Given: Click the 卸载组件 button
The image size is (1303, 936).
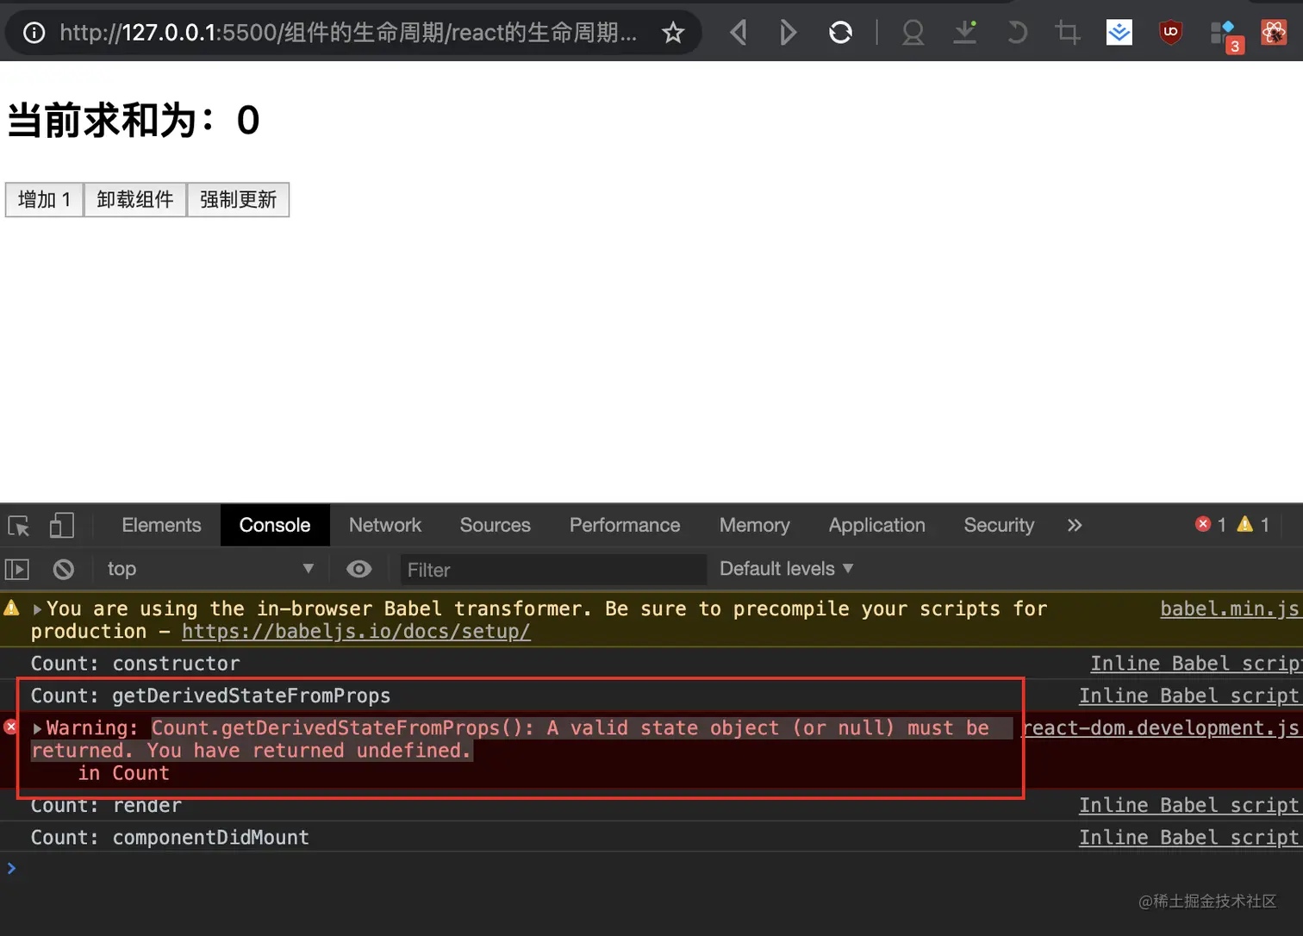Looking at the screenshot, I should click(135, 200).
